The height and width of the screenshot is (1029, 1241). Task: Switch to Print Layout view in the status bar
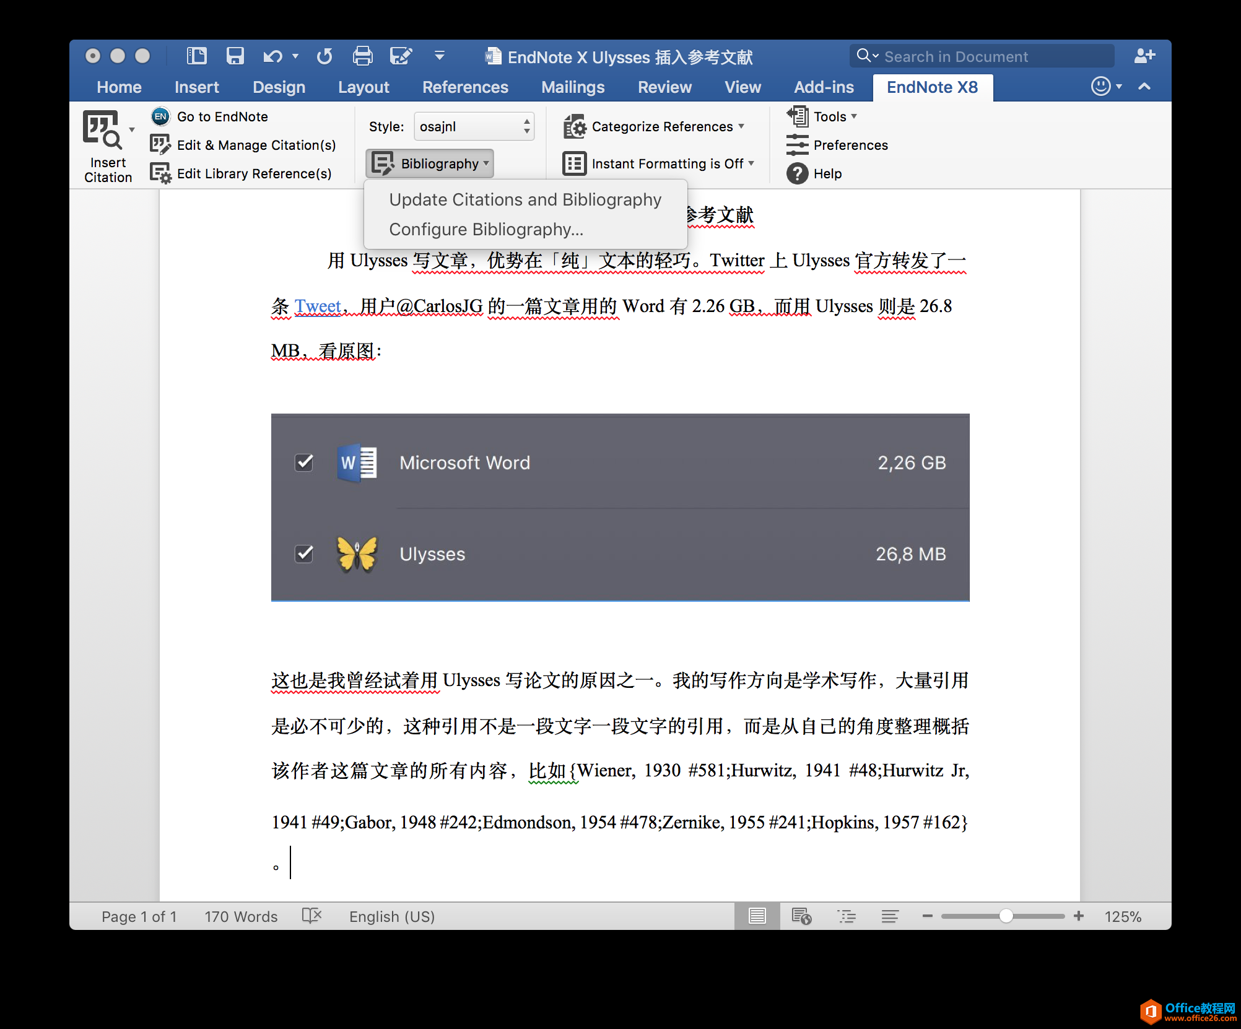pyautogui.click(x=757, y=916)
